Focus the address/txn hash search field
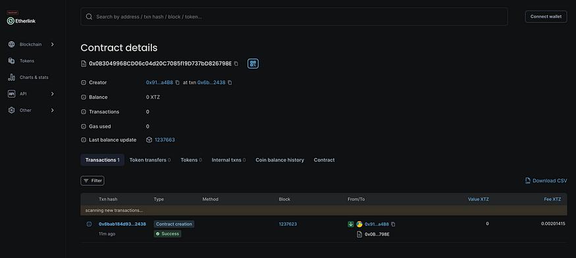Viewport: 576px width, 258px height. tap(294, 16)
